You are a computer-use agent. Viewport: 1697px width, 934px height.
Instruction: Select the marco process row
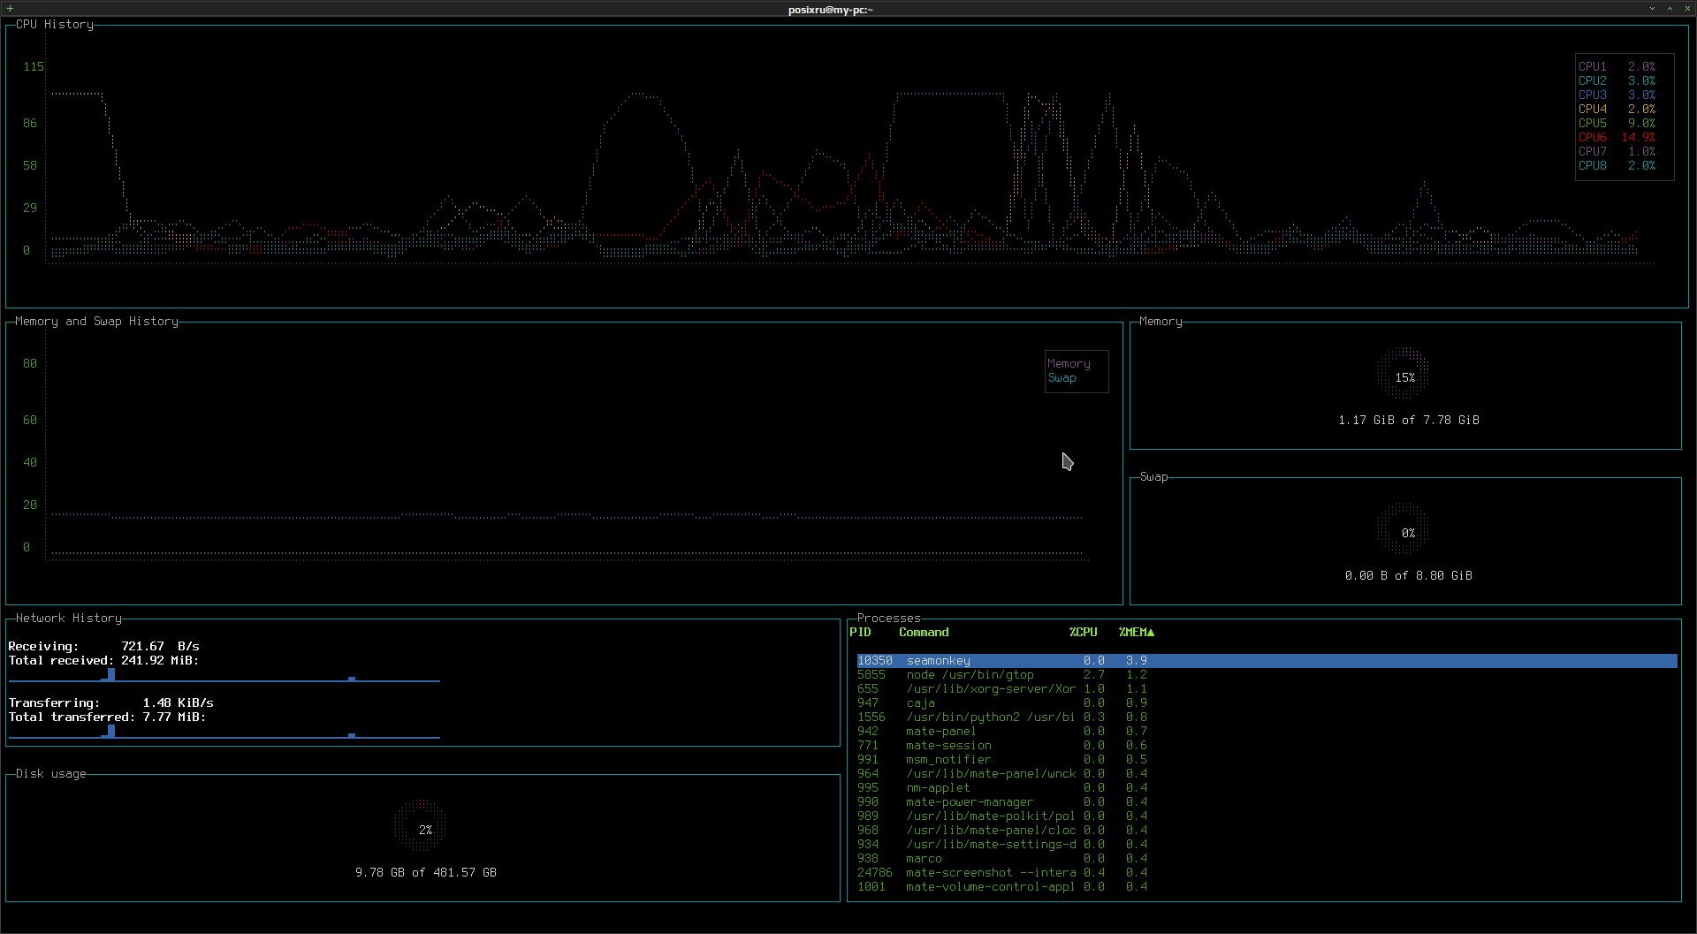tap(1267, 859)
